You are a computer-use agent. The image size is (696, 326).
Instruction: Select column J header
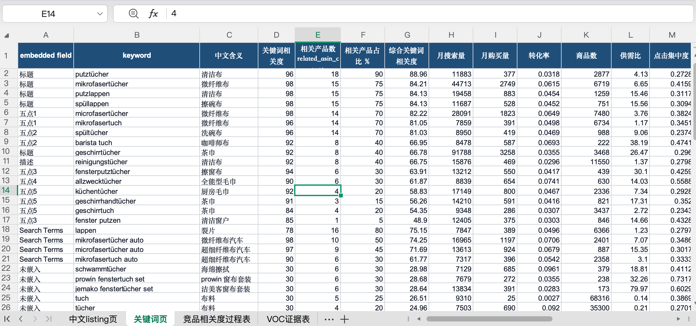(x=539, y=35)
